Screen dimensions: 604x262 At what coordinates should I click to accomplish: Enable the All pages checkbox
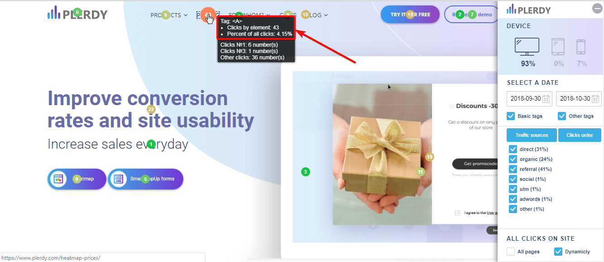coord(511,252)
